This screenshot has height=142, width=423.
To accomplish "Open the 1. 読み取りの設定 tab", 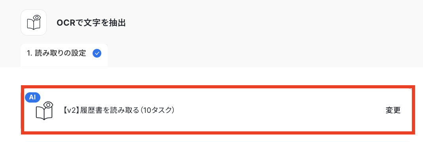I will [64, 55].
